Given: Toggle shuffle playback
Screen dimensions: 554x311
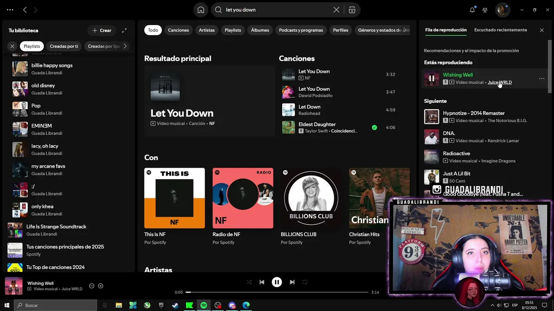Looking at the screenshot, I should coord(249,282).
